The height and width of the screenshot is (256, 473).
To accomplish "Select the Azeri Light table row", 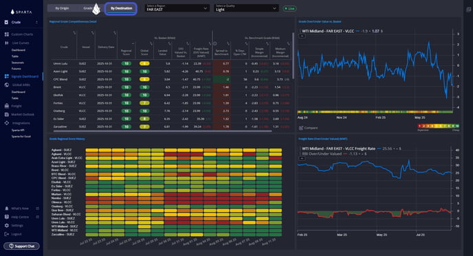I will pos(170,71).
